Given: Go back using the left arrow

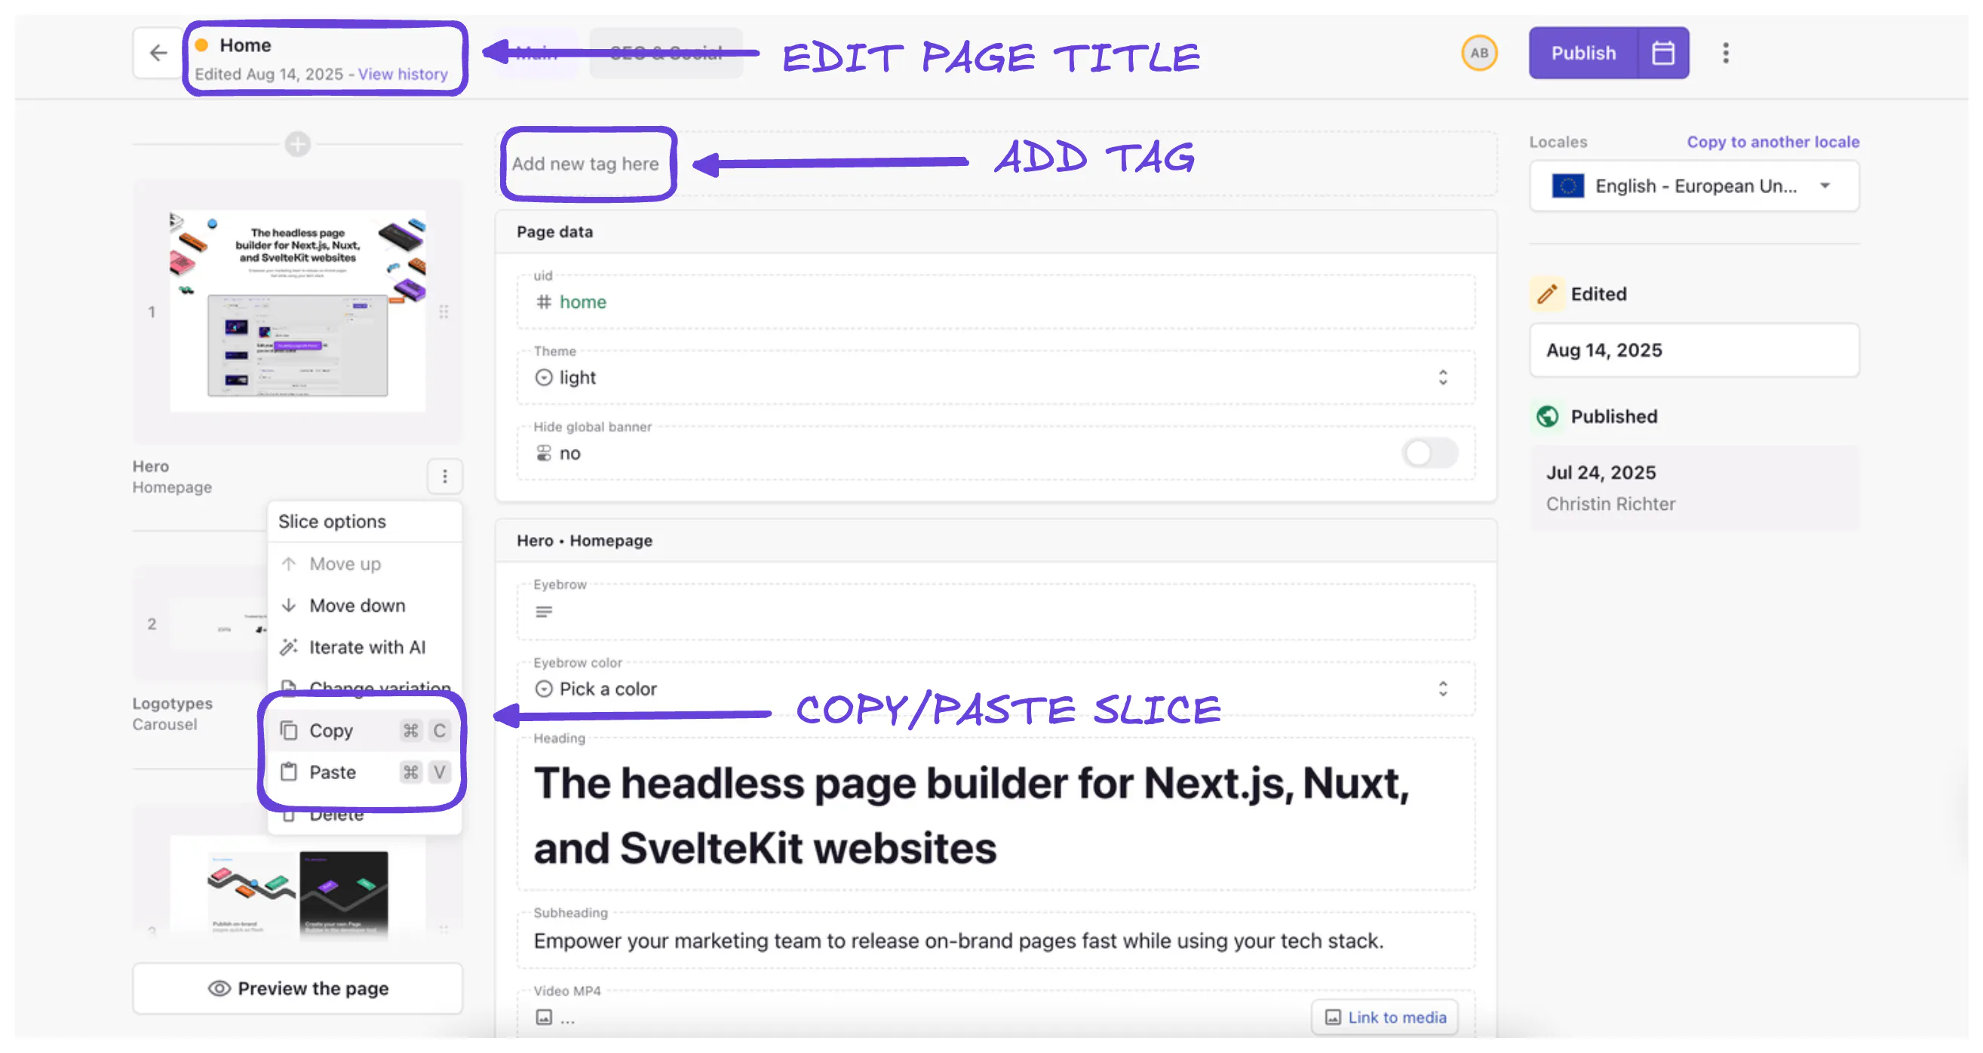Looking at the screenshot, I should (158, 53).
